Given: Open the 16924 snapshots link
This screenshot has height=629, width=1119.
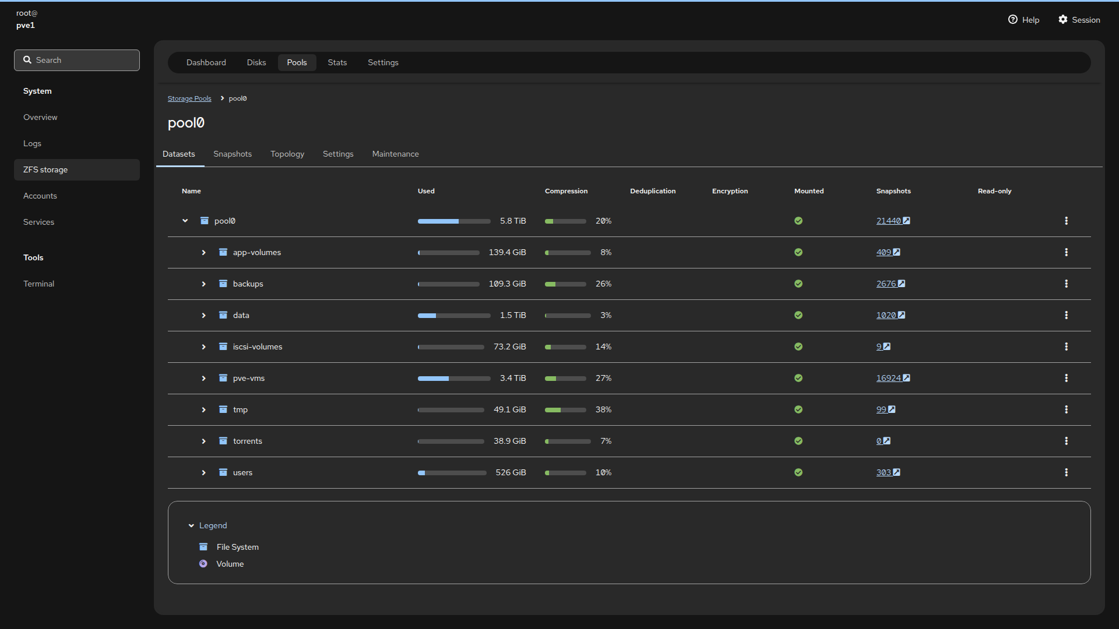Looking at the screenshot, I should pyautogui.click(x=888, y=378).
